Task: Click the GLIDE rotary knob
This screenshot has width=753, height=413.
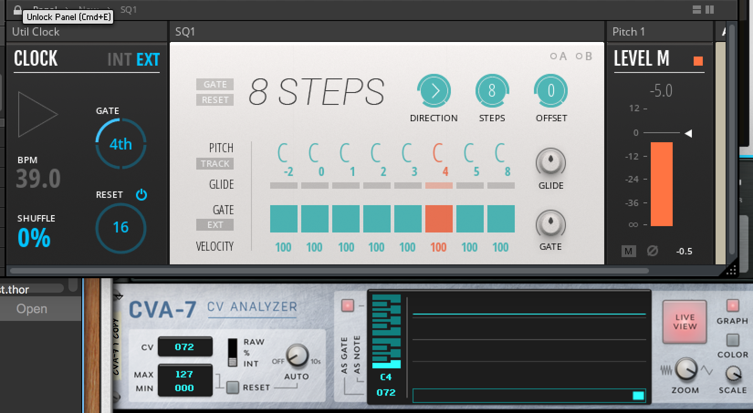Action: [551, 162]
